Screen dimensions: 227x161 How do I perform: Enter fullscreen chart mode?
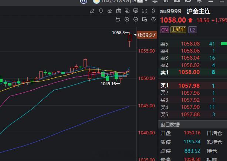[145, 11]
